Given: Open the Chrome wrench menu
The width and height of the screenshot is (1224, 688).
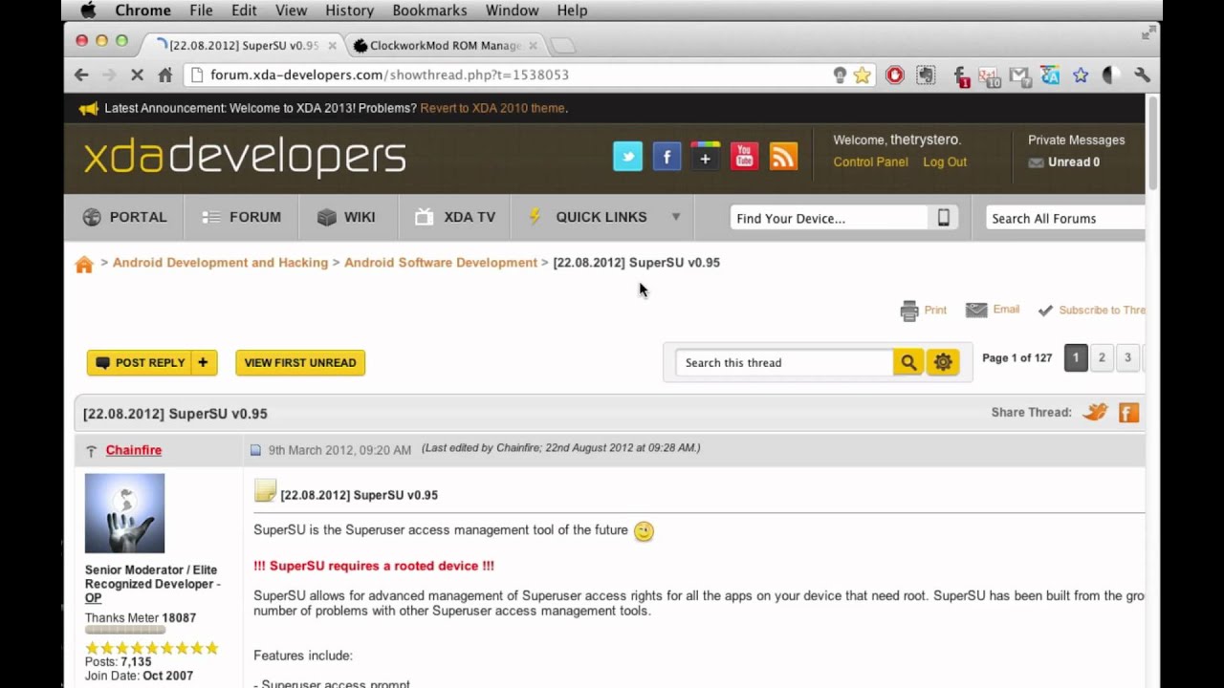Looking at the screenshot, I should point(1142,75).
